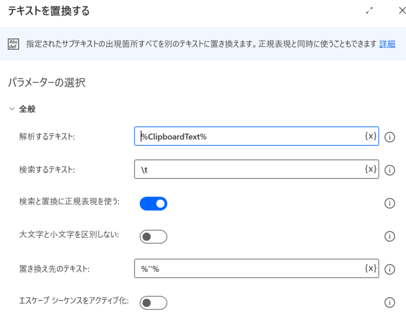Disable 検索と置換に正規表現を使う toggle
Image resolution: width=406 pixels, height=318 pixels.
(154, 204)
